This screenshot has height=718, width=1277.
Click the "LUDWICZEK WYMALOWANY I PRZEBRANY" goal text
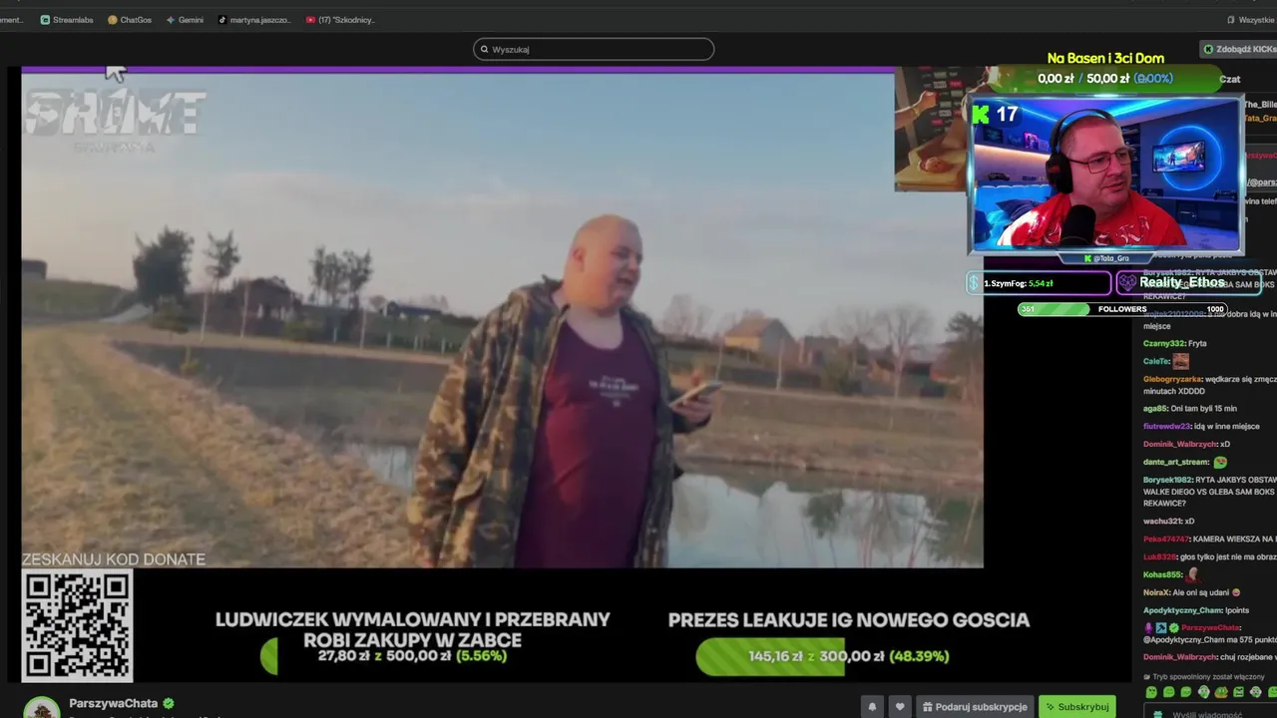pyautogui.click(x=412, y=619)
